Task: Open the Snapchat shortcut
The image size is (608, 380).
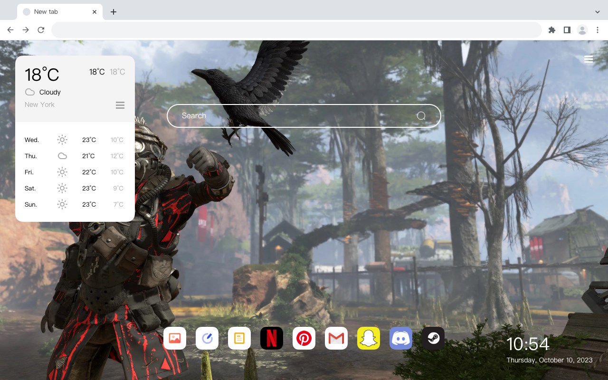Action: [x=369, y=338]
